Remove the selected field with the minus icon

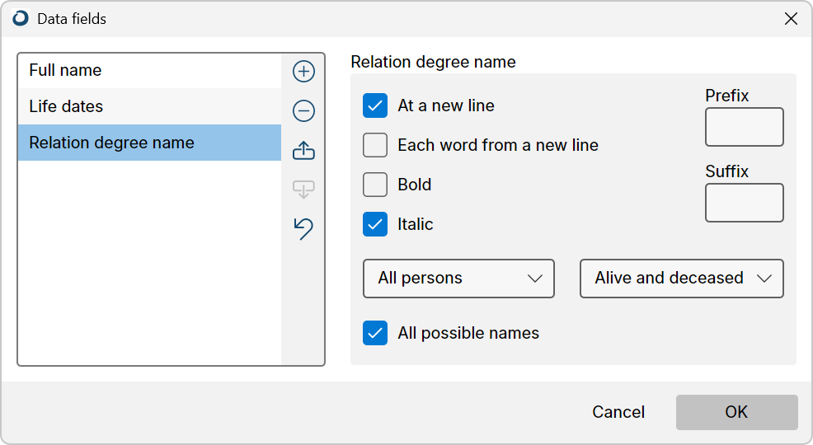point(303,111)
